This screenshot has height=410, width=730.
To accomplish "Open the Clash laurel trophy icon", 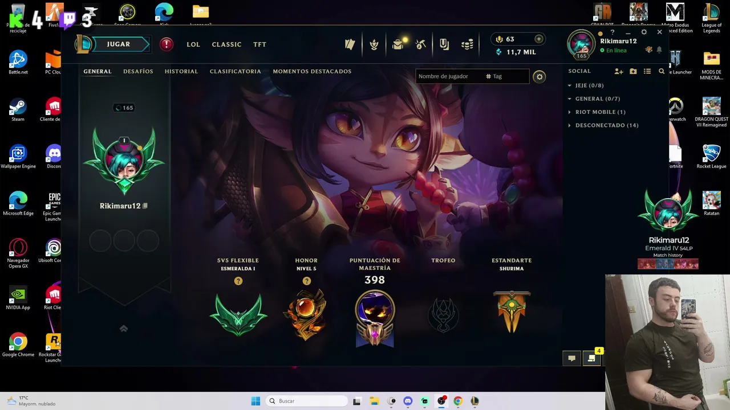I will tap(374, 44).
